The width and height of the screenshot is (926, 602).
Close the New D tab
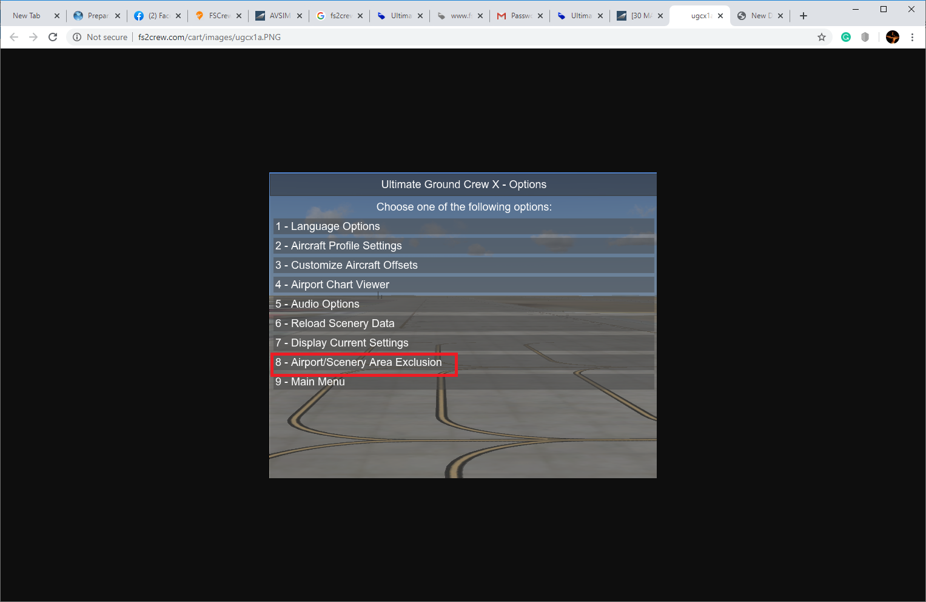click(x=780, y=16)
